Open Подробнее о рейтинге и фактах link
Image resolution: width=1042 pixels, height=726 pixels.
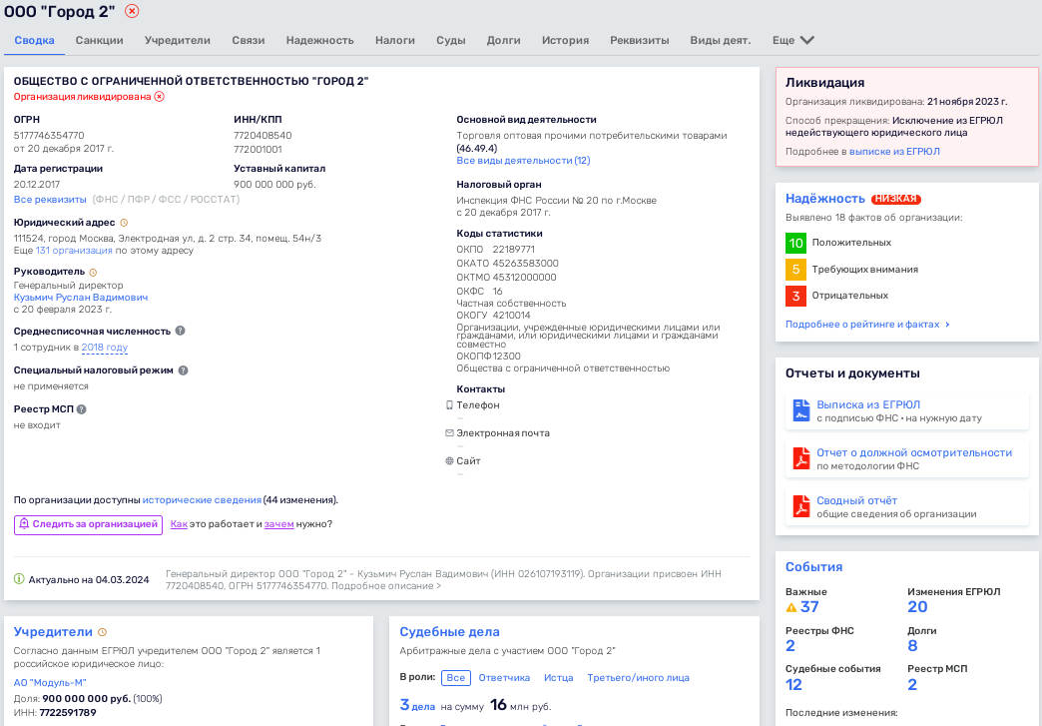(867, 325)
